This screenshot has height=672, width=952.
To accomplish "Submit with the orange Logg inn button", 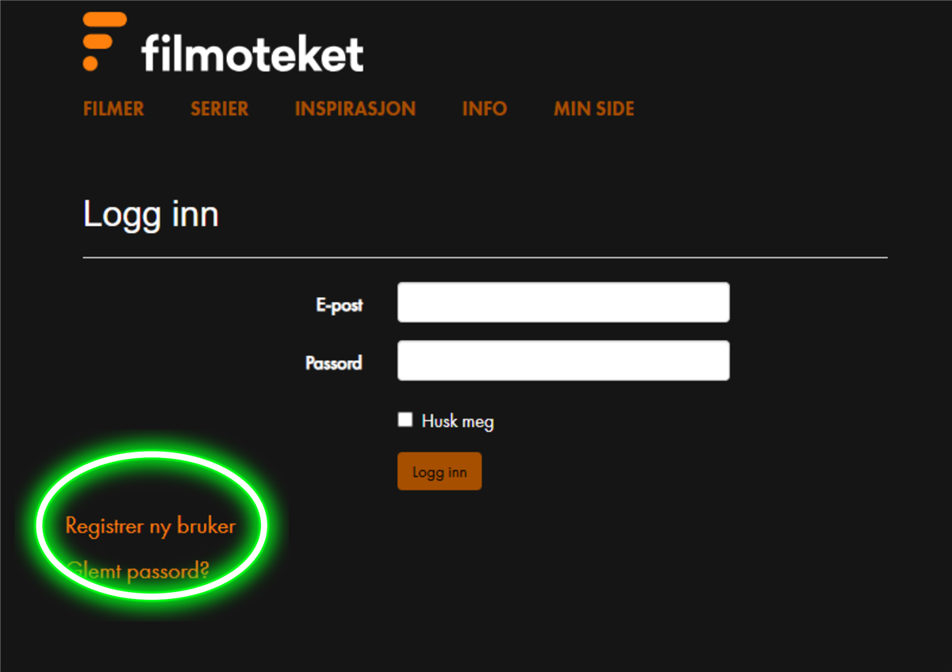I will click(440, 472).
